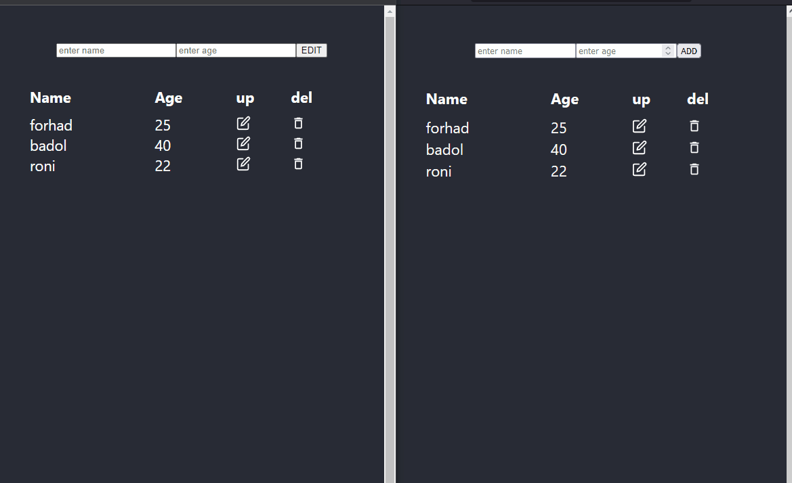This screenshot has height=483, width=792.
Task: Click the enter age field next to EDIT
Action: pyautogui.click(x=236, y=50)
